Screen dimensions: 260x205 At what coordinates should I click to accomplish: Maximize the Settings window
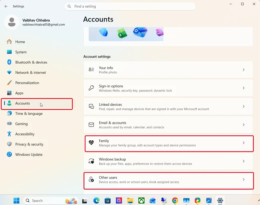click(242, 4)
